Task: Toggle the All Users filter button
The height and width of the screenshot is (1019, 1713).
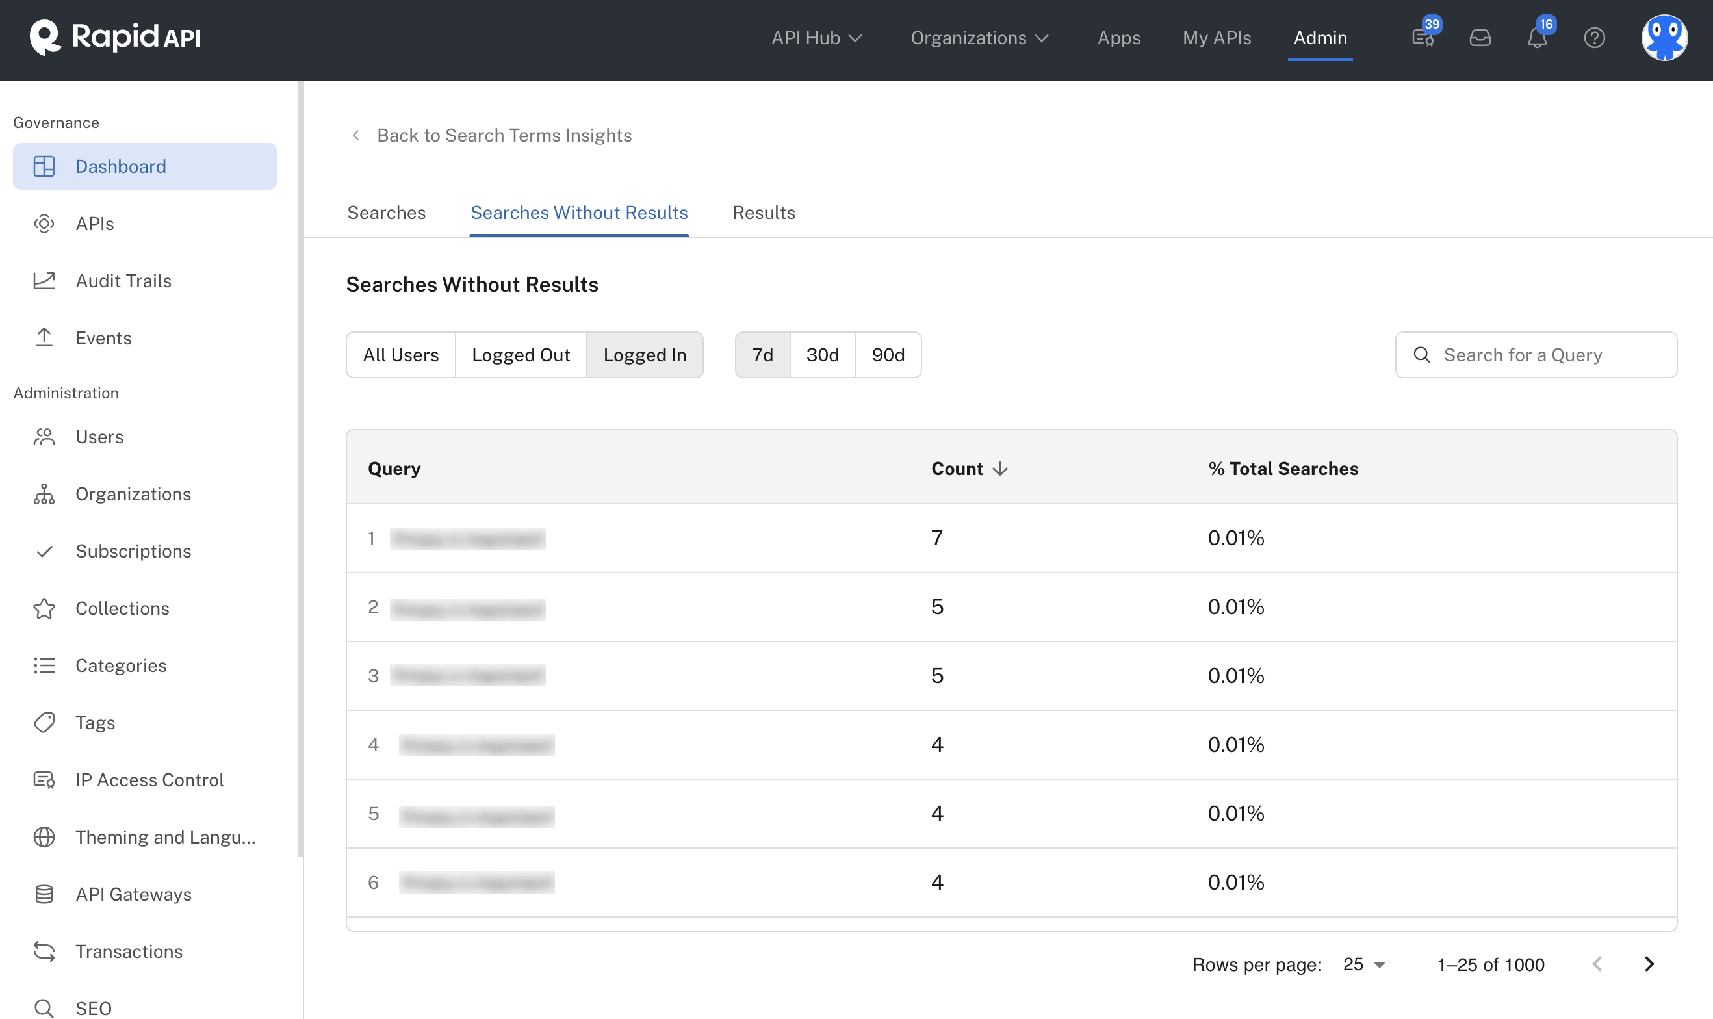Action: tap(400, 354)
